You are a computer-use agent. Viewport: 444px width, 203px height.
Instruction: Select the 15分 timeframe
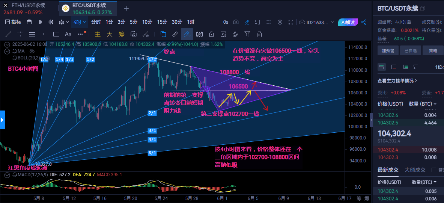[162, 22]
